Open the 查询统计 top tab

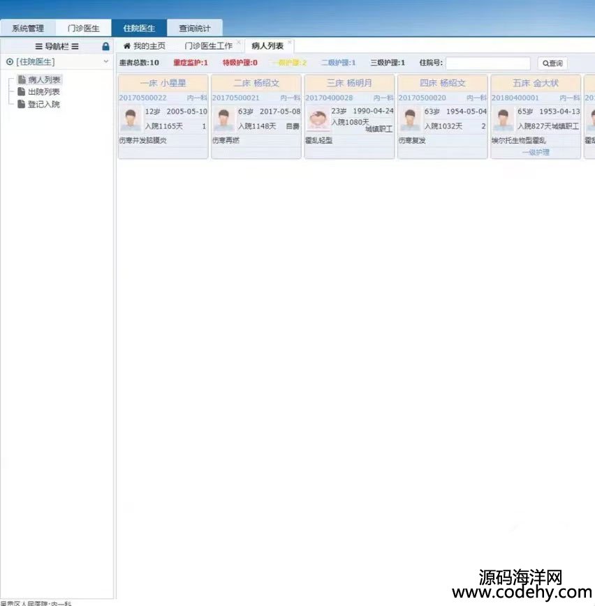coord(195,28)
